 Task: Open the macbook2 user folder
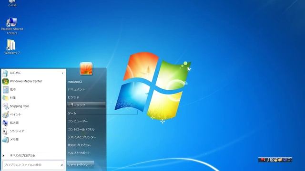point(75,82)
